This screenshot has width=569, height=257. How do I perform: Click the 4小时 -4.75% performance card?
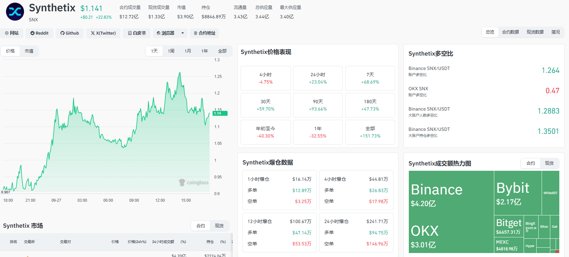point(266,78)
